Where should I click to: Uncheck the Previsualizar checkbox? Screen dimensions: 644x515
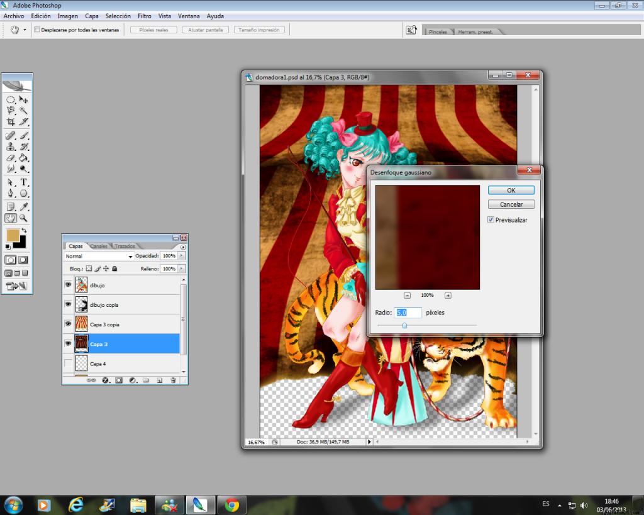coord(491,219)
